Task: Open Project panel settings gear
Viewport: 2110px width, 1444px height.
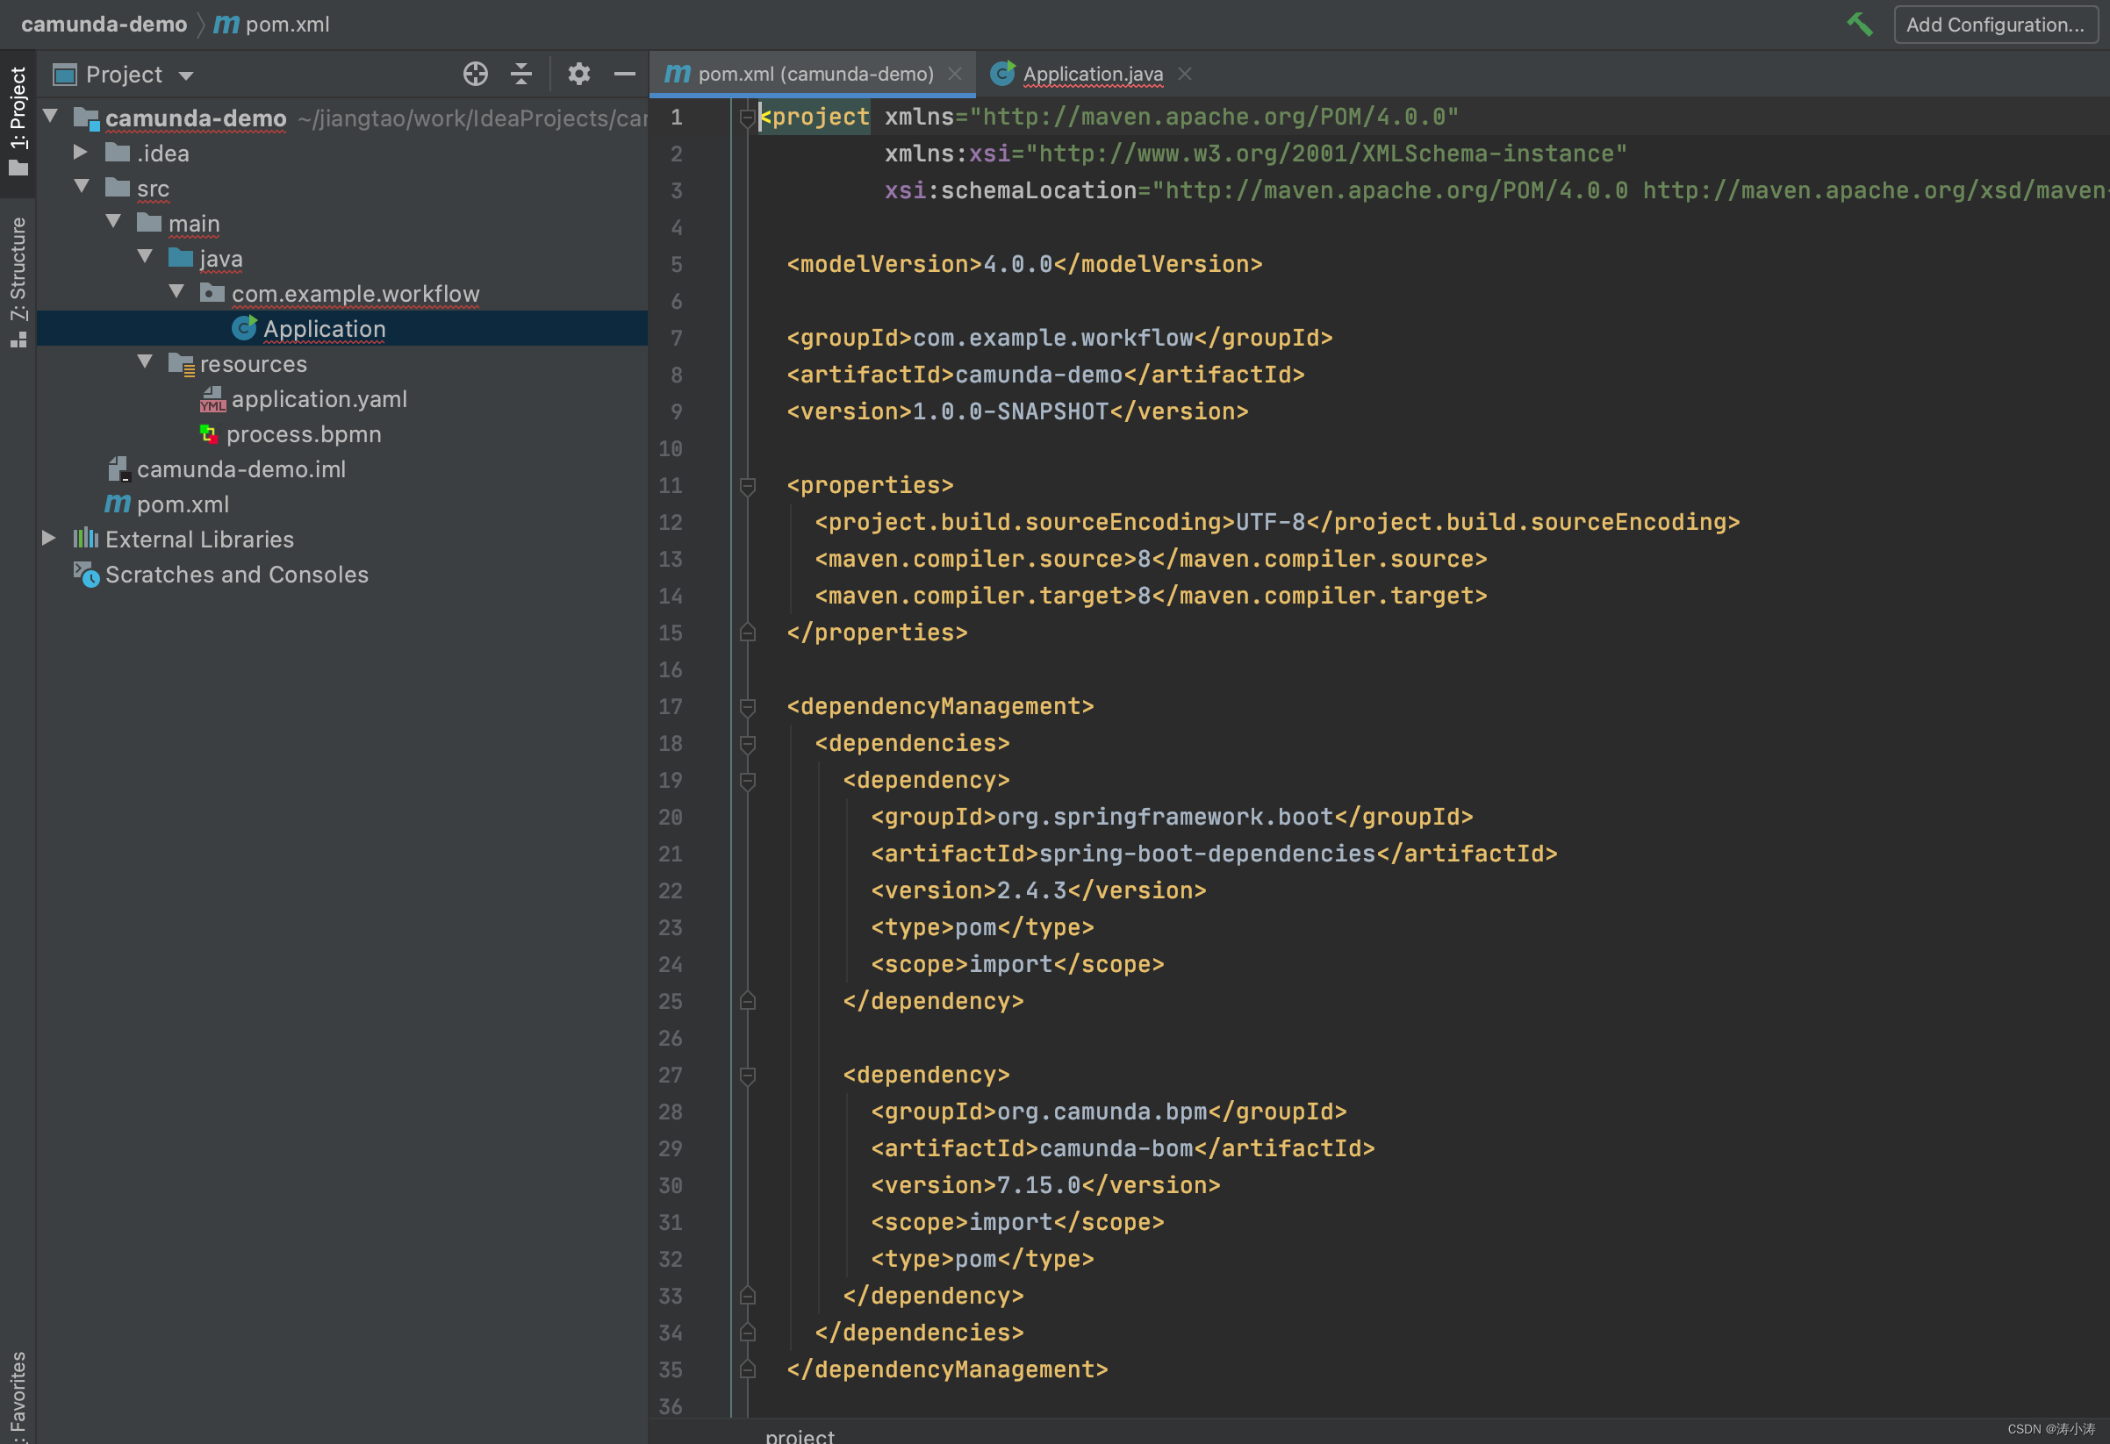Action: tap(578, 74)
